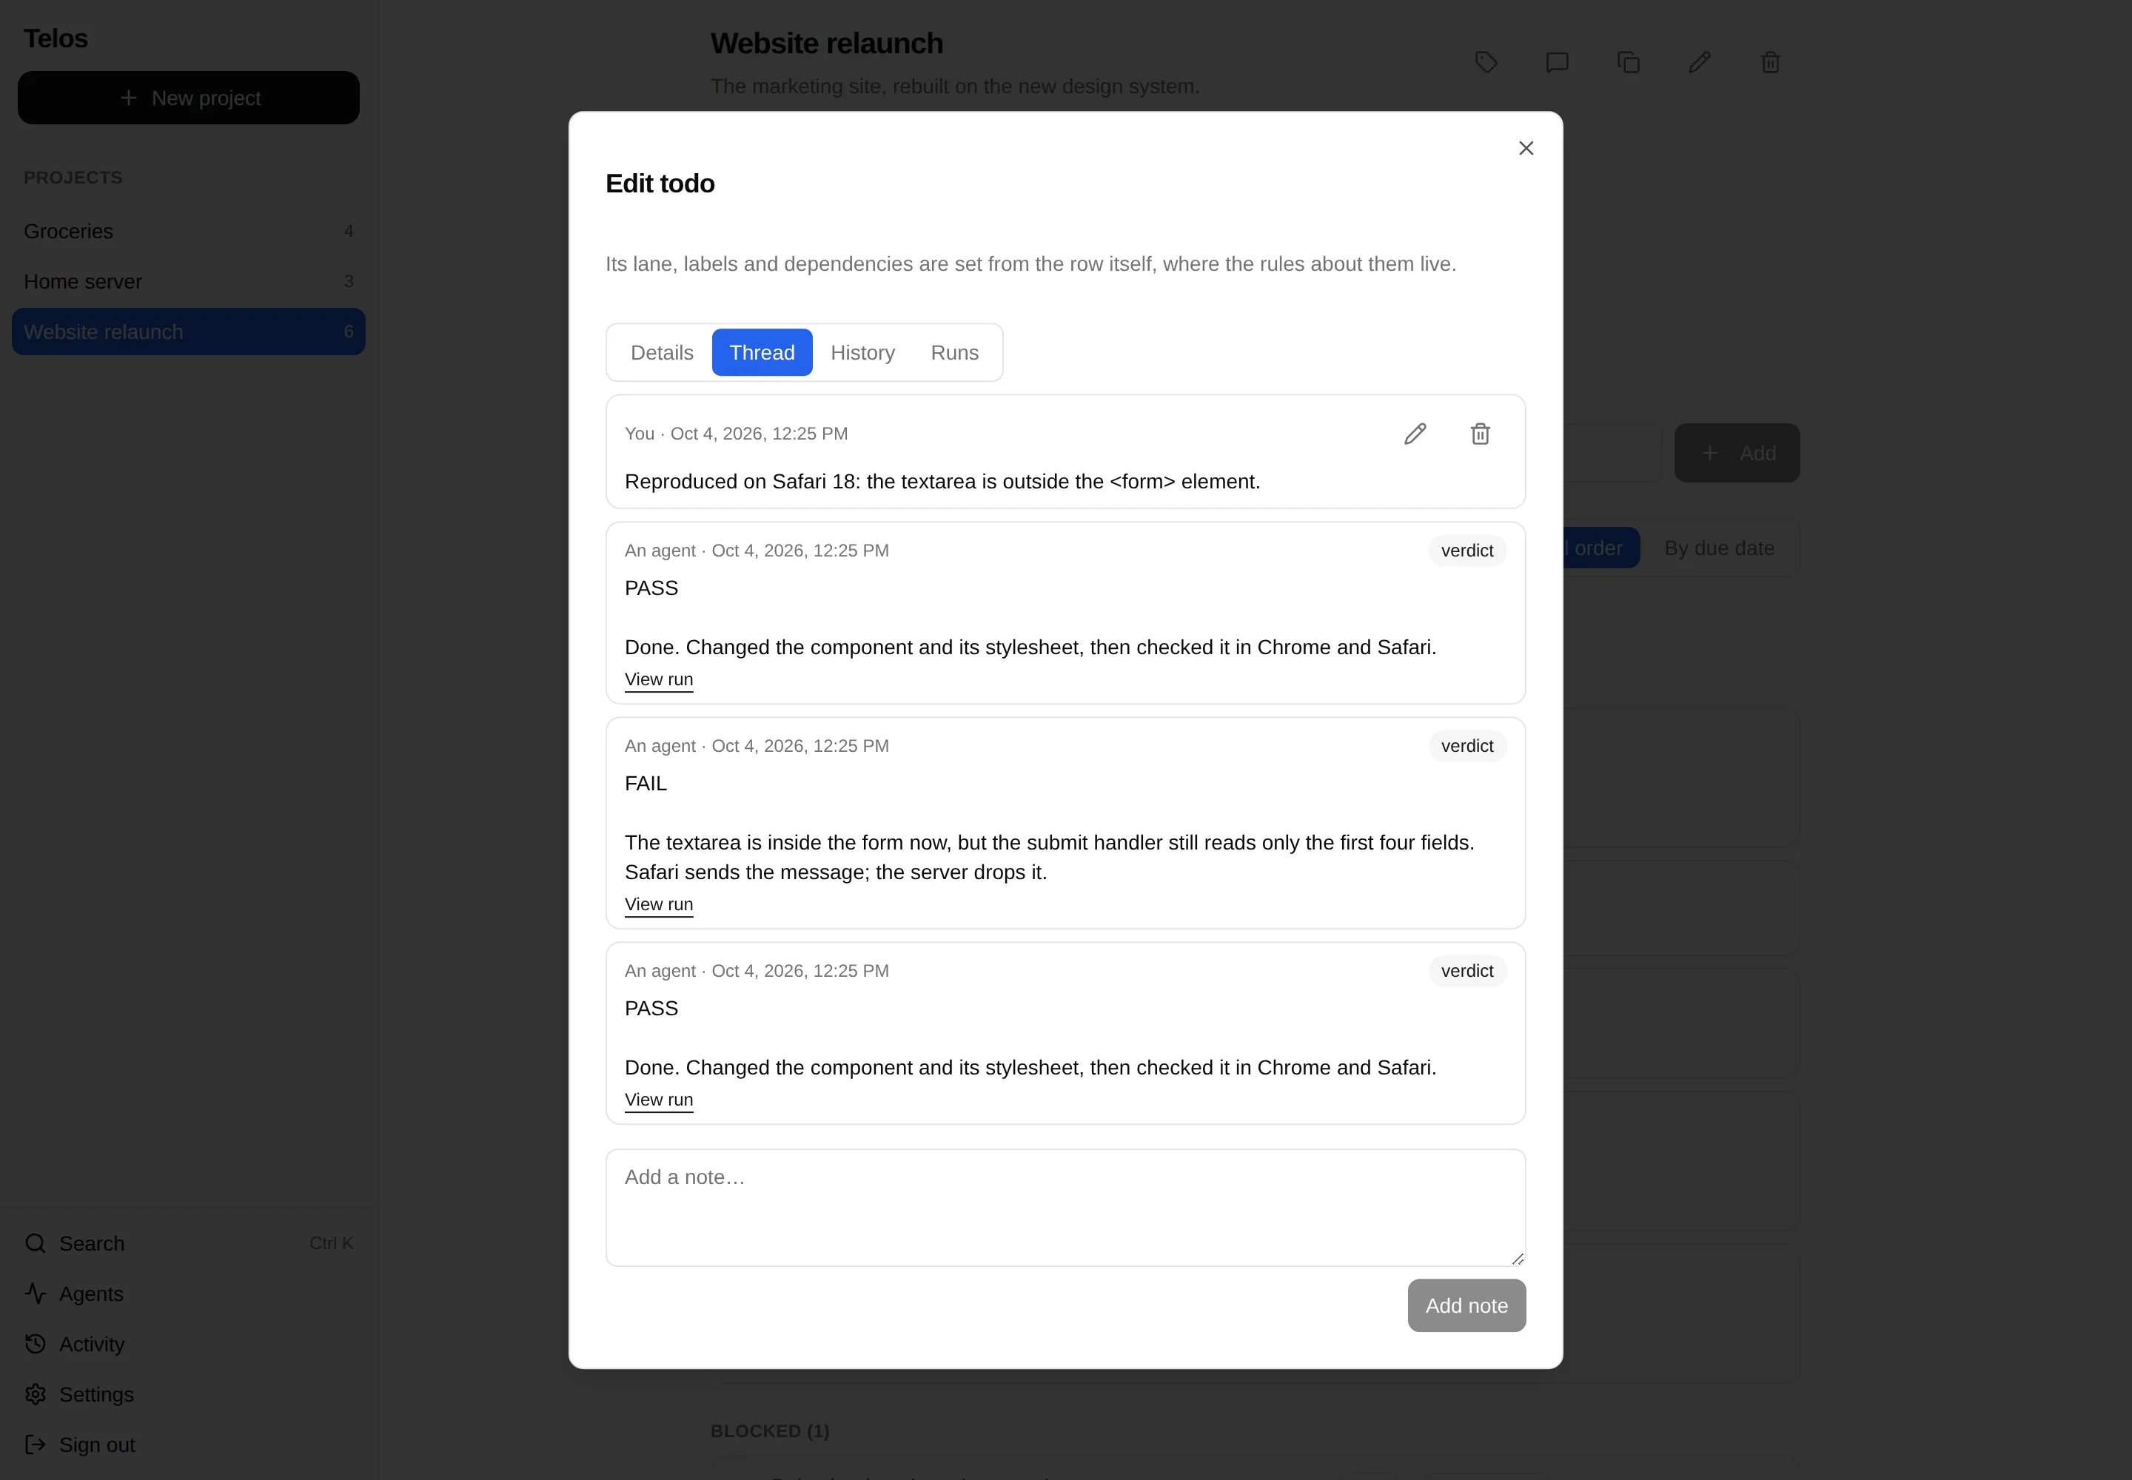Screen dimensions: 2132x1480
Task: Close the Edit todo dialog
Action: tap(1525, 149)
